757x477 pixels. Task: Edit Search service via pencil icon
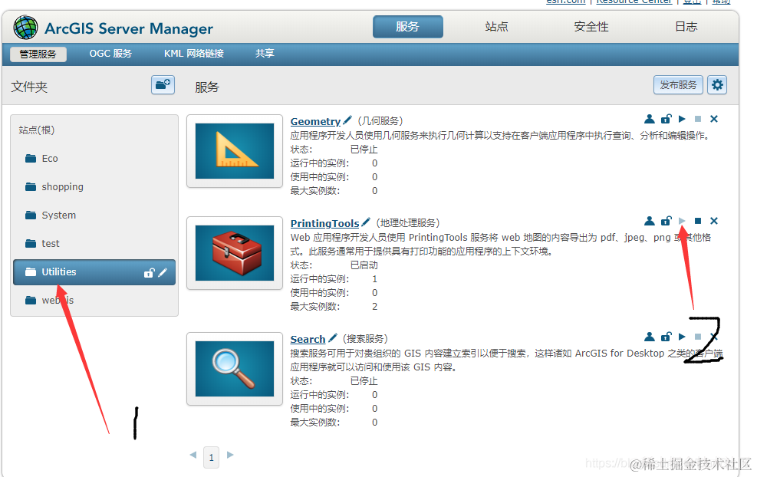(332, 338)
